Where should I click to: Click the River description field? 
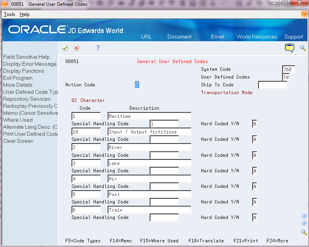(x=149, y=147)
